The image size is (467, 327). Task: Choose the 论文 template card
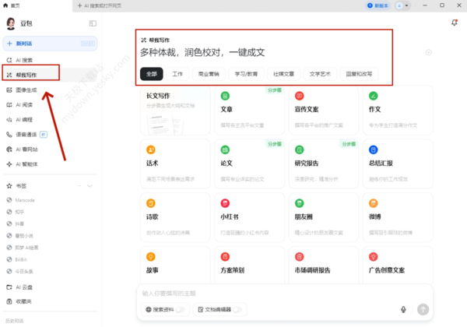pos(250,164)
